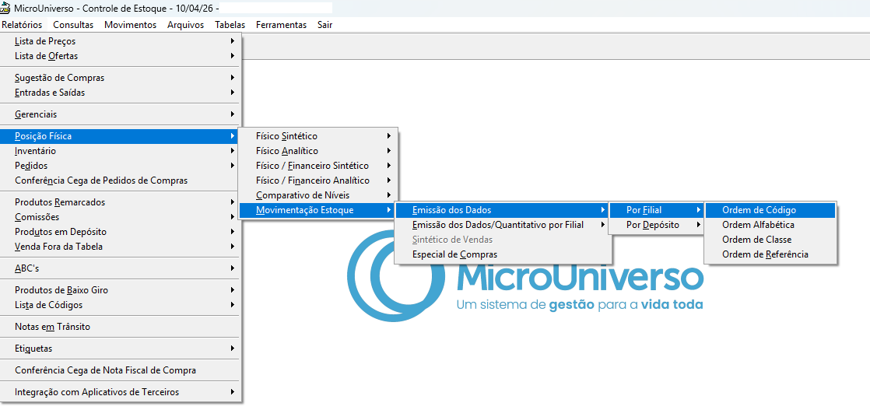870x417 pixels.
Task: Expand the Etiquetas submenu
Action: (33, 349)
